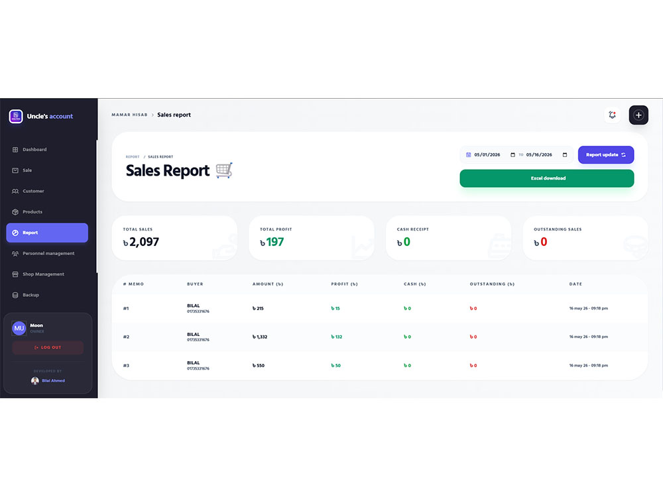The image size is (663, 497).
Task: Open Products menu item
Action: pyautogui.click(x=47, y=212)
